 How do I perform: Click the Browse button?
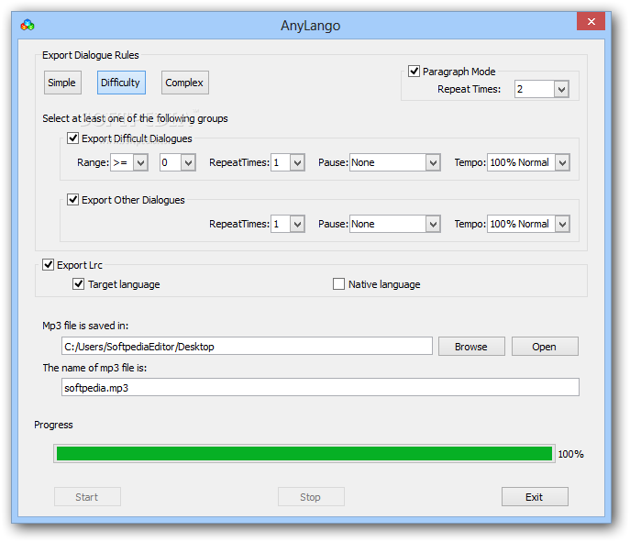(x=471, y=347)
